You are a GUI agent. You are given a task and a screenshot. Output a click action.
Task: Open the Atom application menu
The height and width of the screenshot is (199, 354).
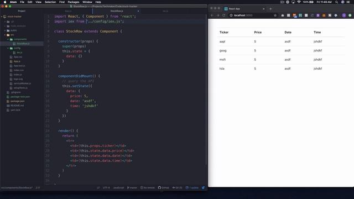point(13,2)
